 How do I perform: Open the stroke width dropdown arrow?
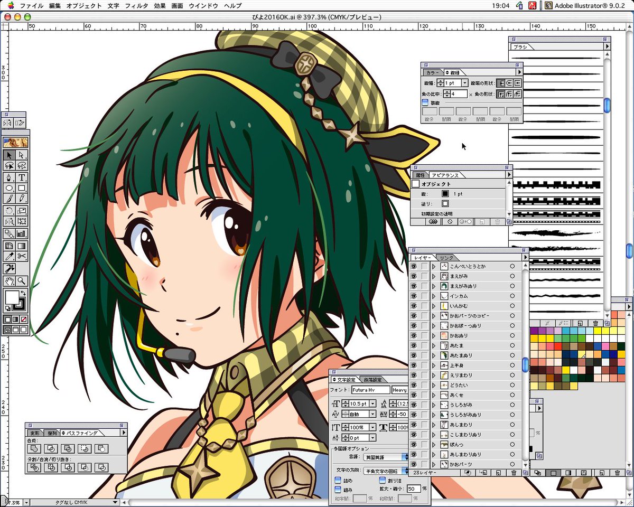pos(464,83)
